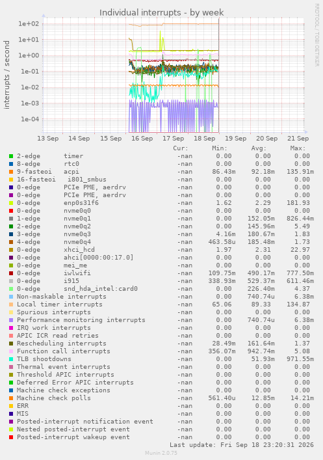Image resolution: width=323 pixels, height=460 pixels.
Task: Click the Munin 2.0.75 version footer
Action: pyautogui.click(x=161, y=453)
